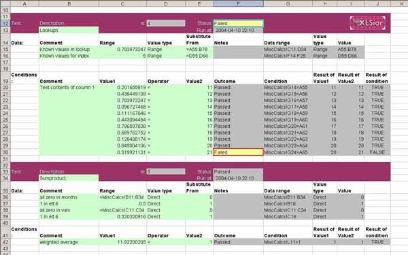Click the 'all zero in months' comment

pos(69,197)
